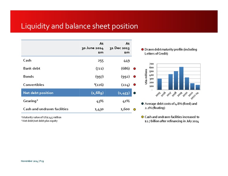Click the 700 y-axis label
The width and height of the screenshot is (228, 176).
point(151,64)
